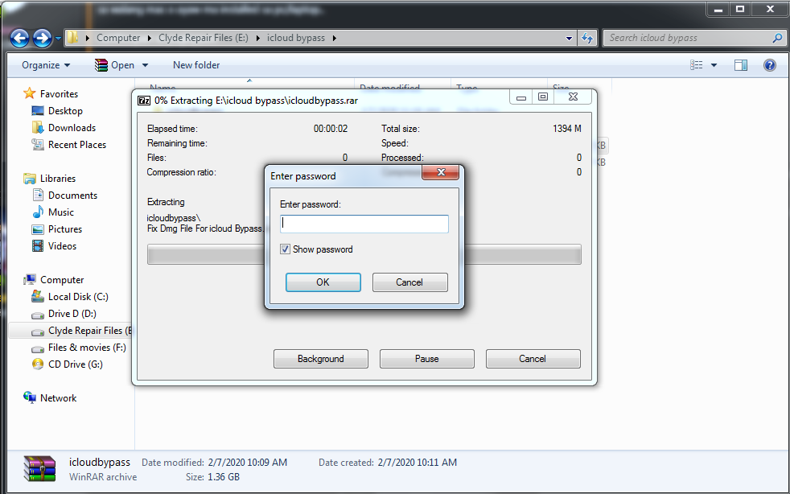This screenshot has height=494, width=790.
Task: Open Desktop in Favorites
Action: click(x=65, y=111)
